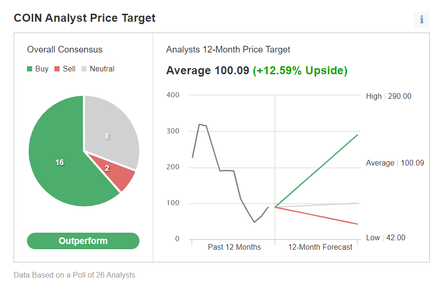This screenshot has width=437, height=288.
Task: Click the red Sell legend swatch
Action: point(57,69)
